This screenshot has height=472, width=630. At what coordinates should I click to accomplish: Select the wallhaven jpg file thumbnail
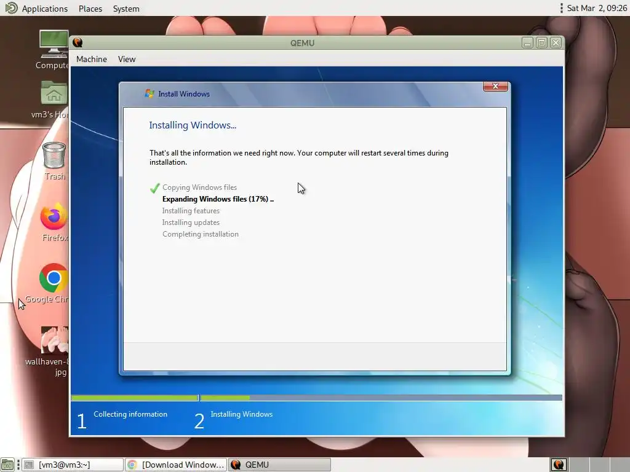(x=54, y=339)
